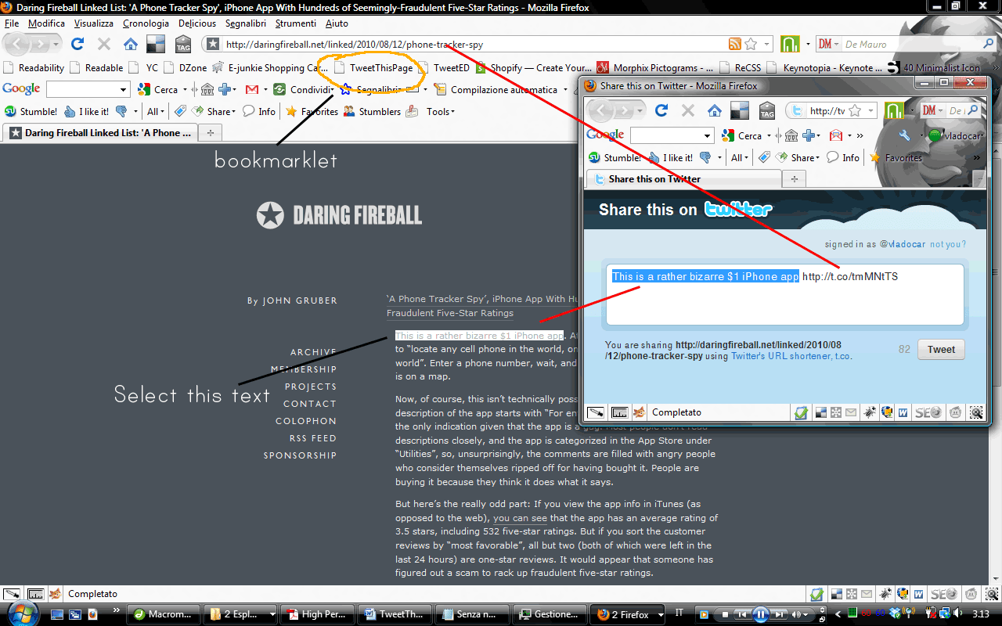Click the 'not you?' link
The width and height of the screenshot is (1002, 626).
[x=947, y=245]
